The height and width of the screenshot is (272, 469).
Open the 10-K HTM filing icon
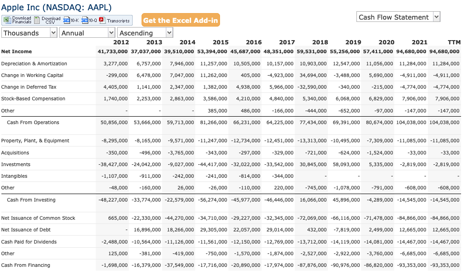tap(66, 21)
